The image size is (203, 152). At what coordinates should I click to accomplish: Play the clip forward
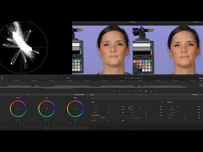pyautogui.click(x=135, y=78)
